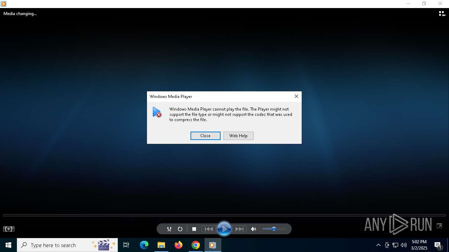This screenshot has width=449, height=252.
Task: Restore down the Media Player window
Action: point(424,4)
